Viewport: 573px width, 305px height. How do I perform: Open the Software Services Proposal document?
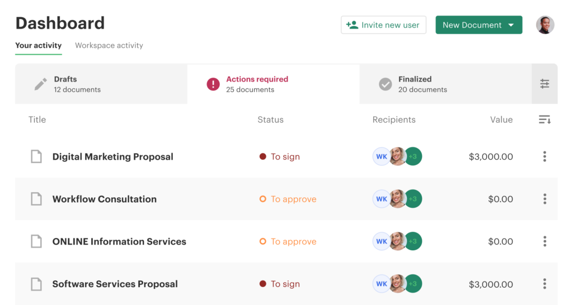coord(115,284)
